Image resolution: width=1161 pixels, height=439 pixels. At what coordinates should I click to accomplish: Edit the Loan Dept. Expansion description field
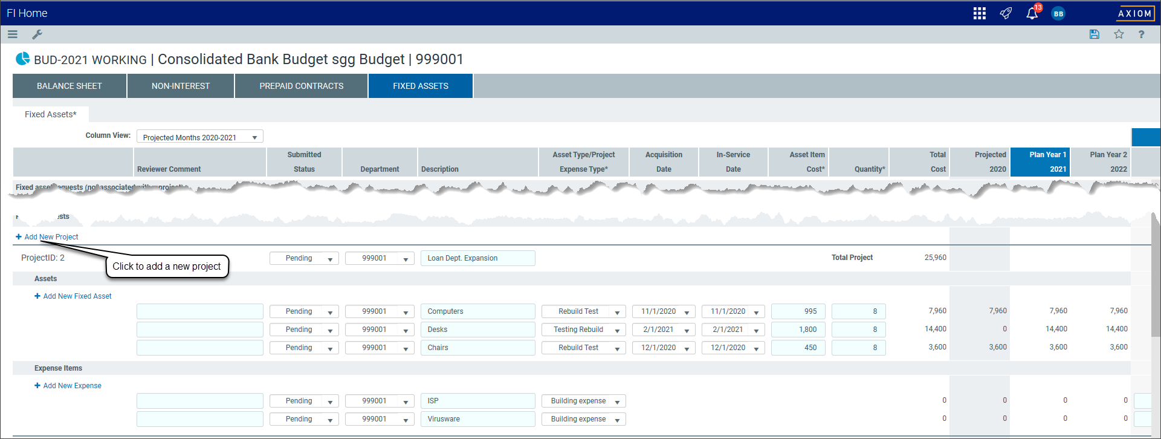(x=478, y=258)
